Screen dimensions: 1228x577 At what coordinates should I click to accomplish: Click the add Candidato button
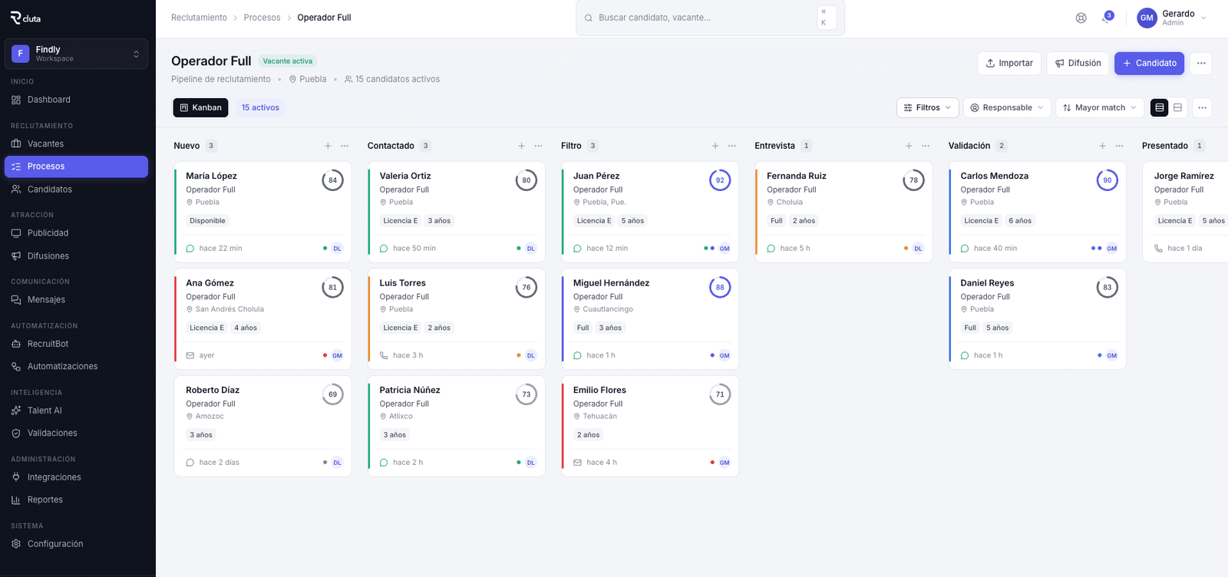tap(1150, 63)
